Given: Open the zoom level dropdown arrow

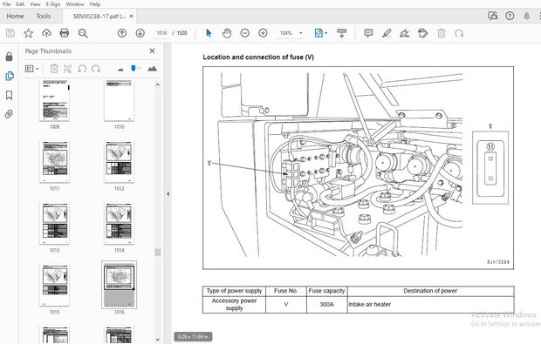Looking at the screenshot, I should [x=300, y=33].
